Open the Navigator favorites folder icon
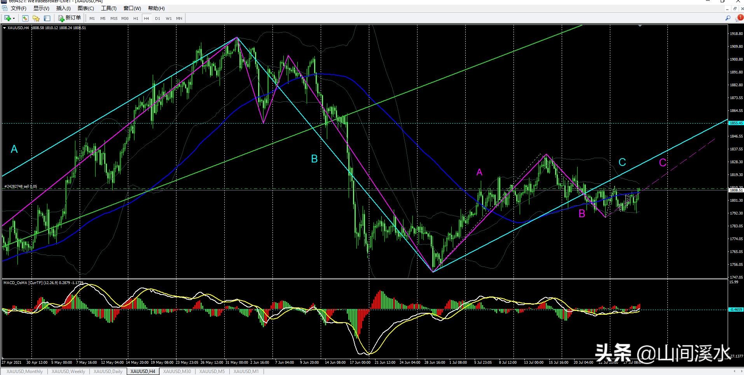744x375 pixels. (36, 18)
